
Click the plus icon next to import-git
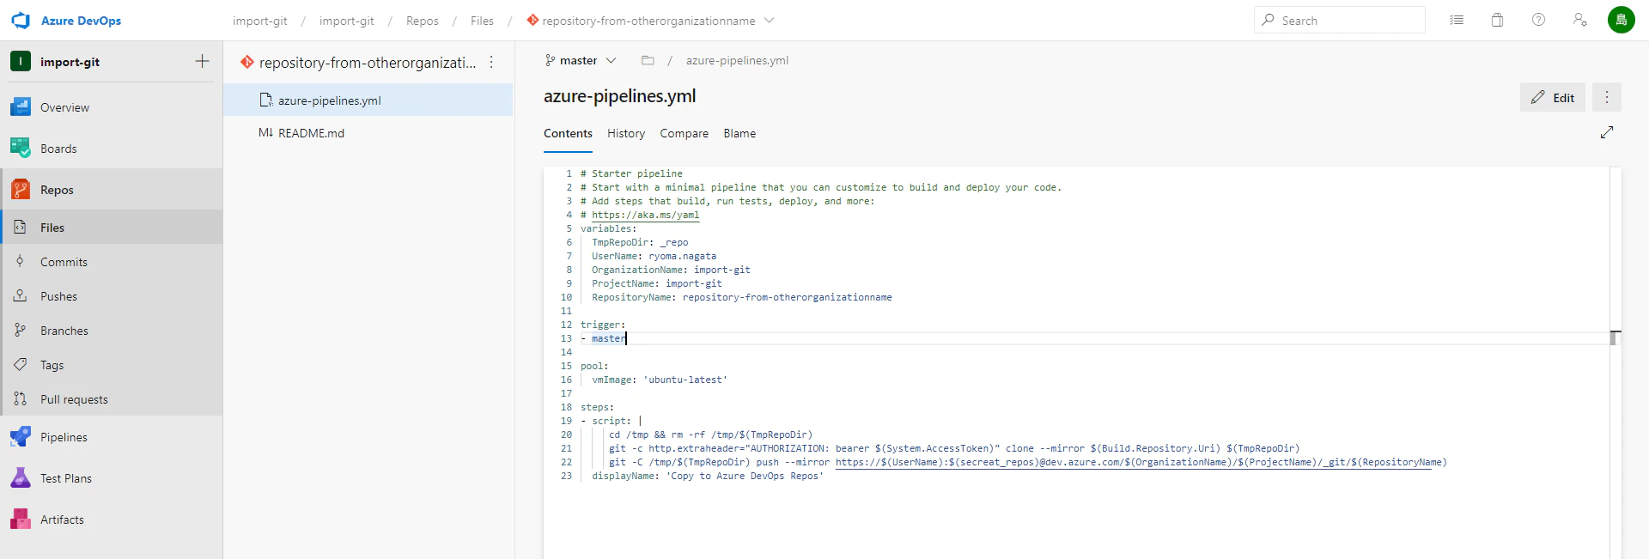click(x=202, y=61)
